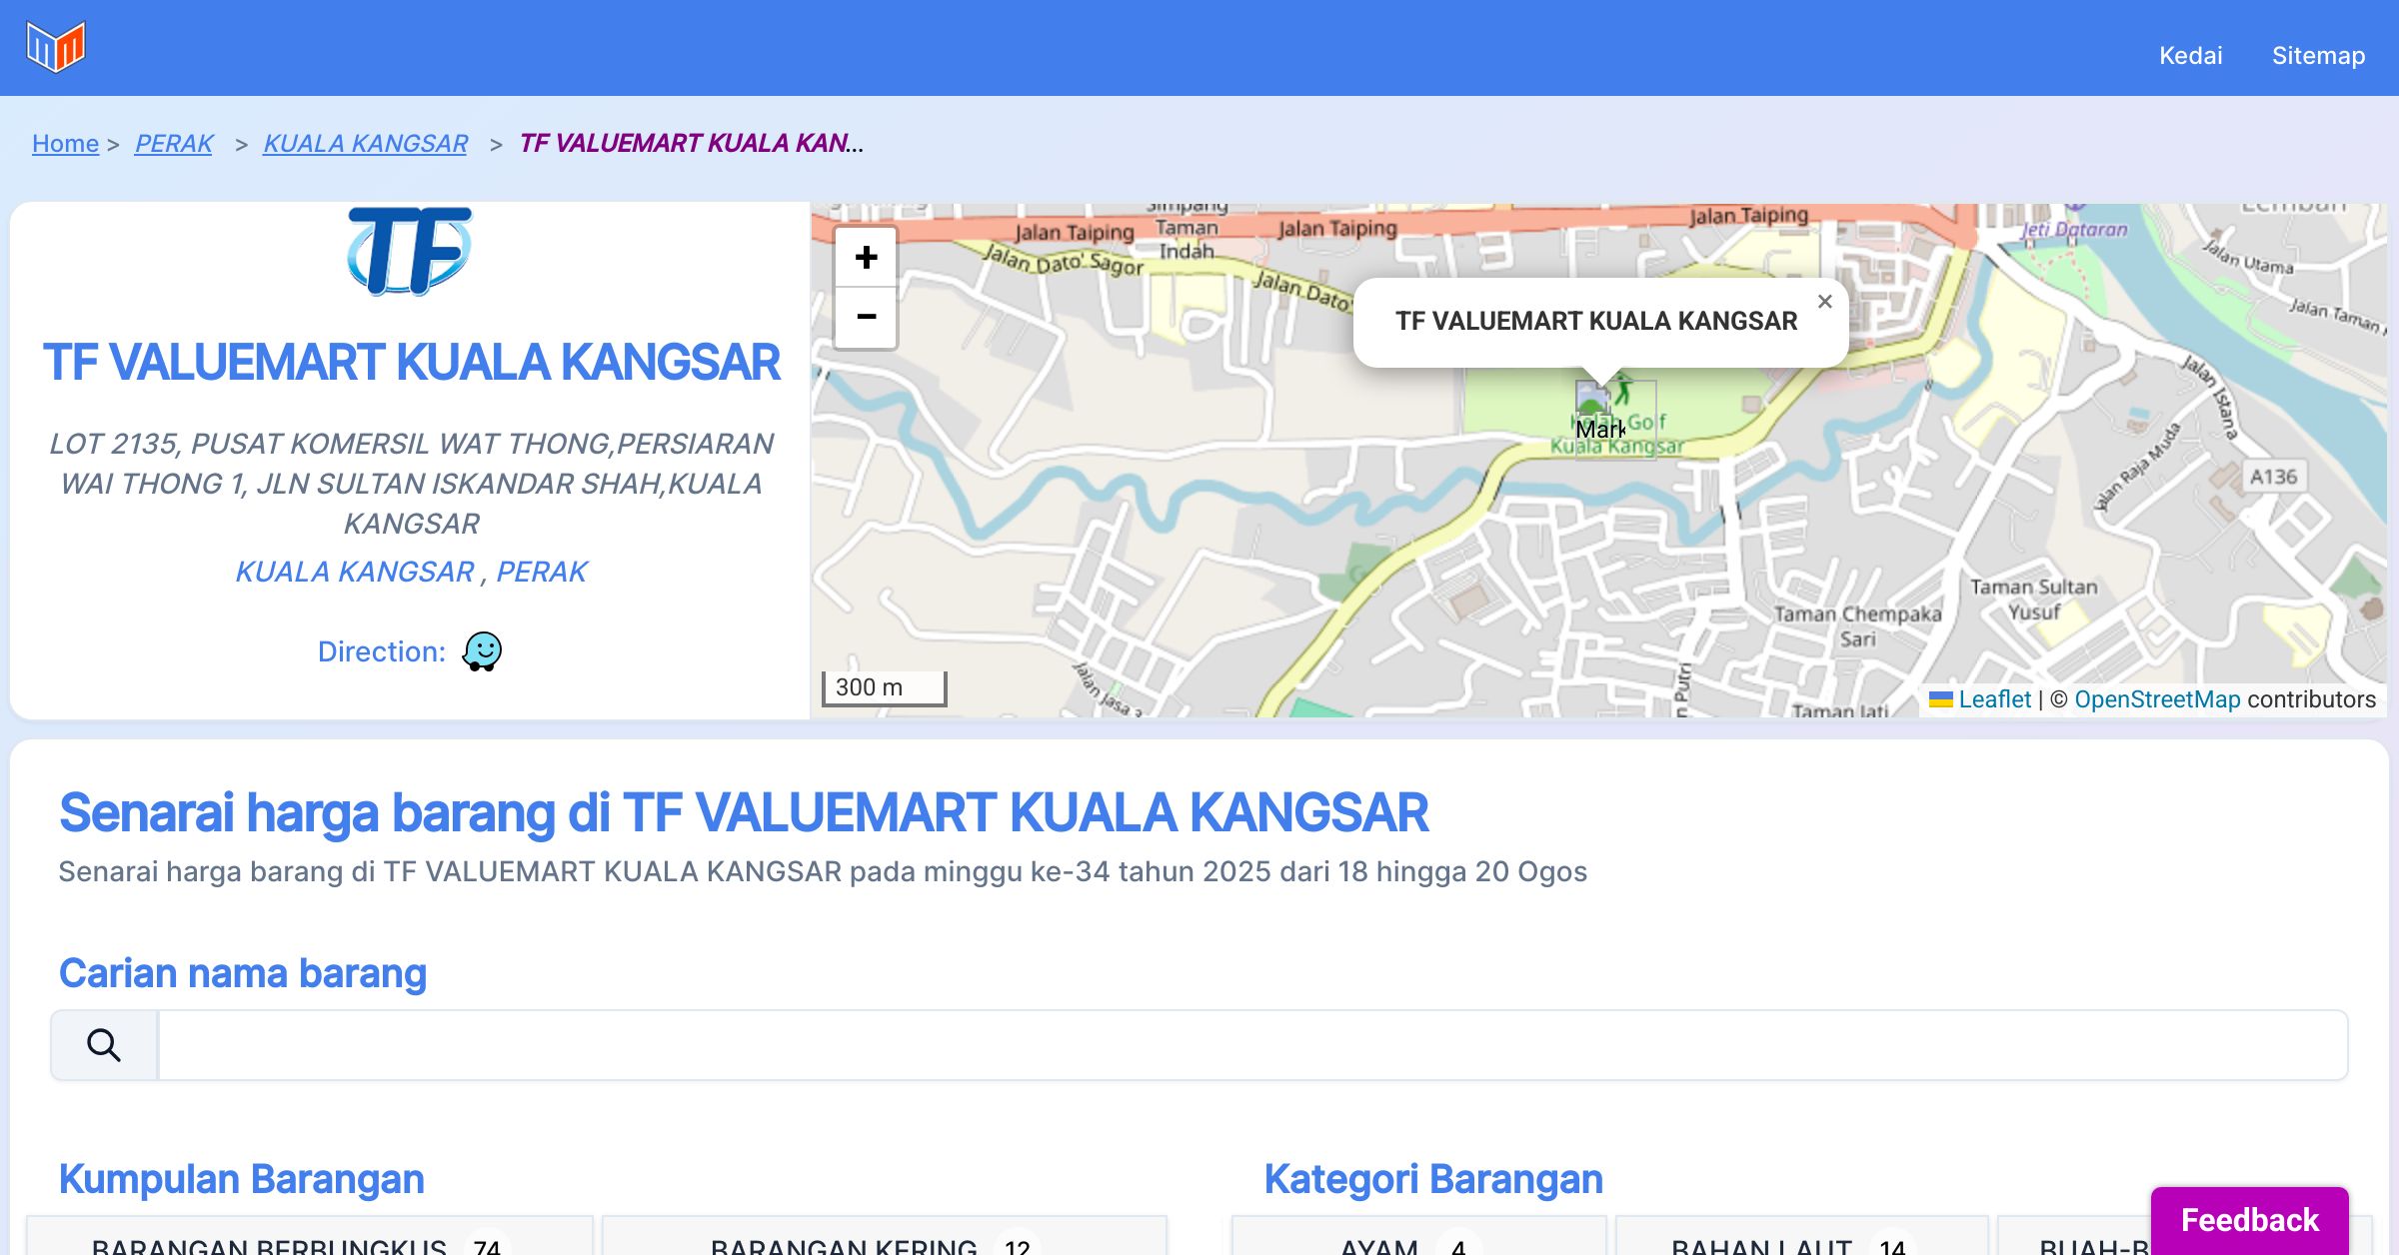2399x1255 pixels.
Task: Click the search magnifier icon
Action: click(x=104, y=1045)
